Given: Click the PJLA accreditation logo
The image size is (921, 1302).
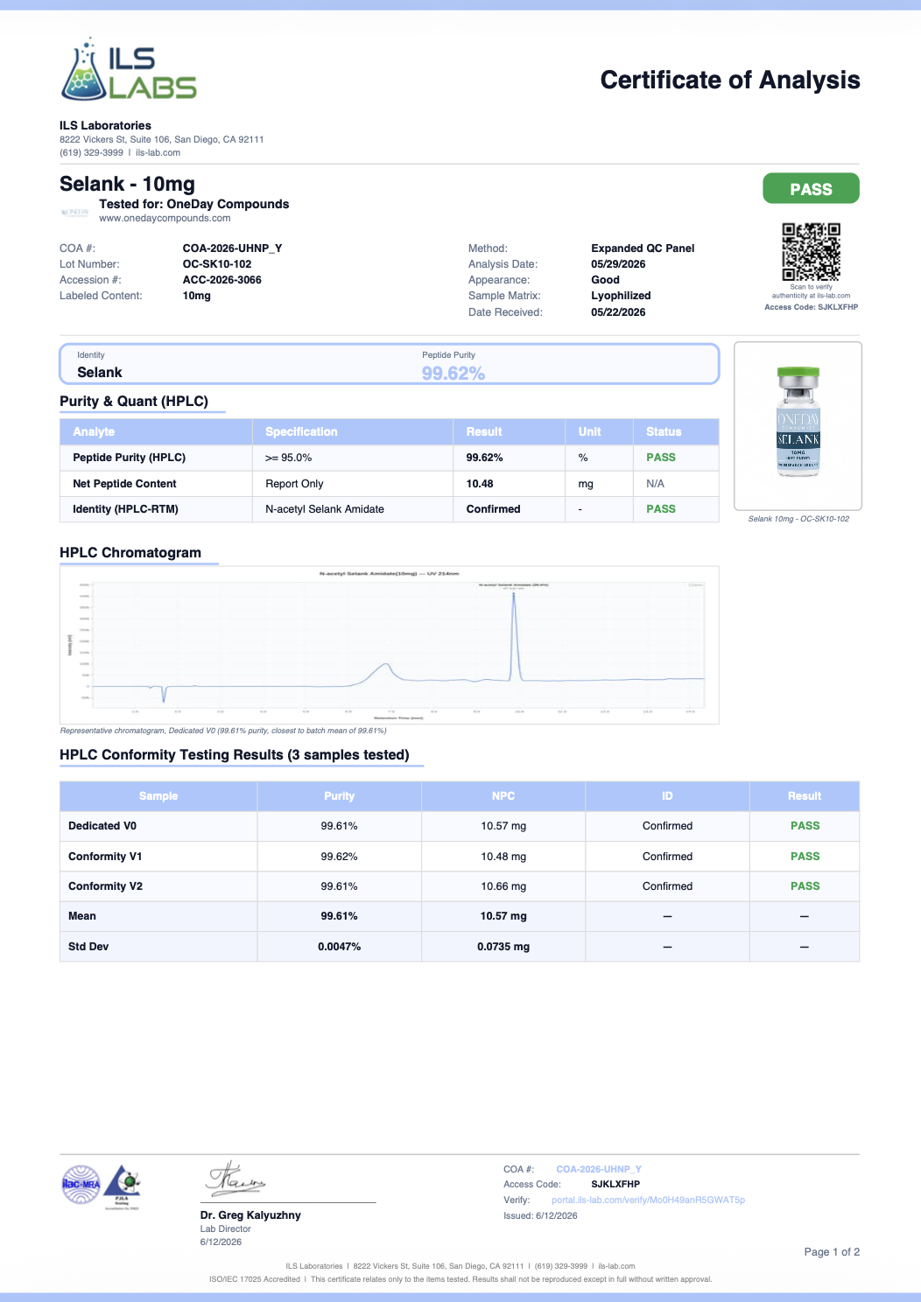Looking at the screenshot, I should 123,1185.
